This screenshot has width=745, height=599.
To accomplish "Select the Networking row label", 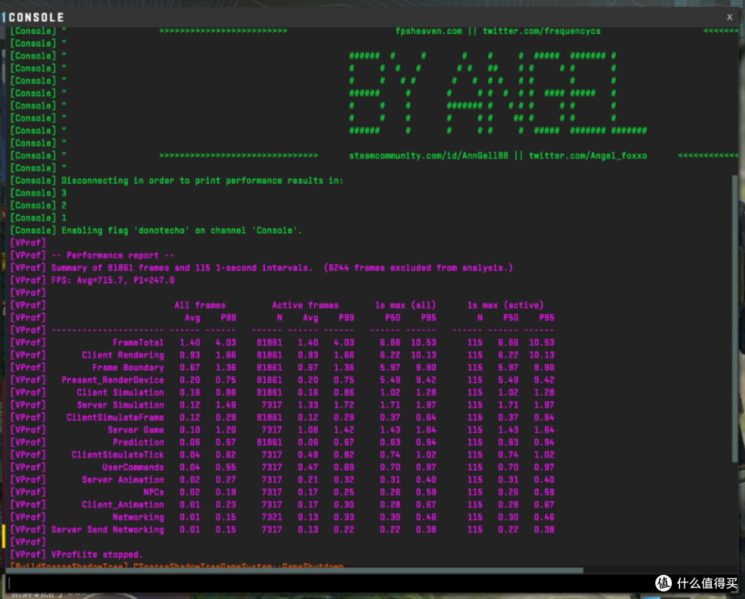I will (x=138, y=518).
